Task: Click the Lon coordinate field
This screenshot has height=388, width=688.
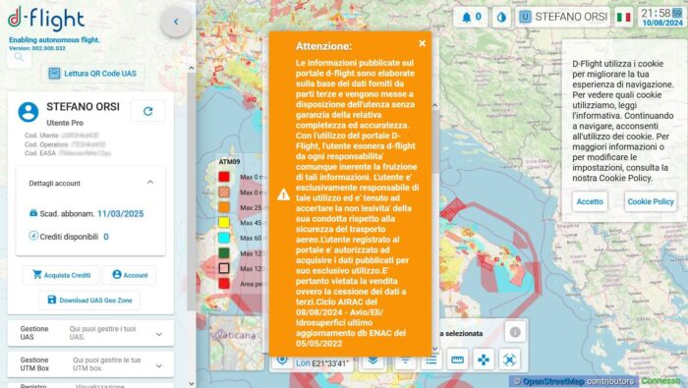Action: (322, 363)
